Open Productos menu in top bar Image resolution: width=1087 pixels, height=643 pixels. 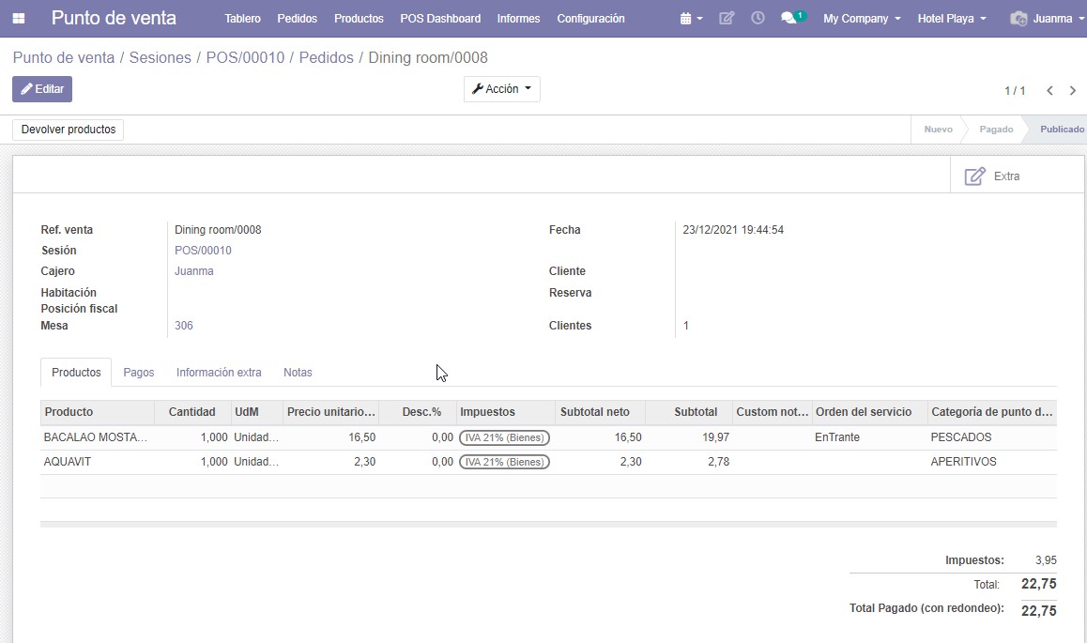click(x=359, y=19)
